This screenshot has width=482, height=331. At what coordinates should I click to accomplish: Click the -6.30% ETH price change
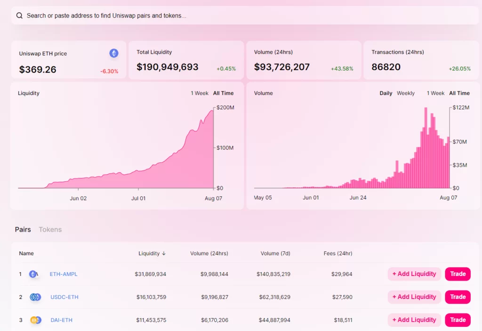pyautogui.click(x=109, y=72)
